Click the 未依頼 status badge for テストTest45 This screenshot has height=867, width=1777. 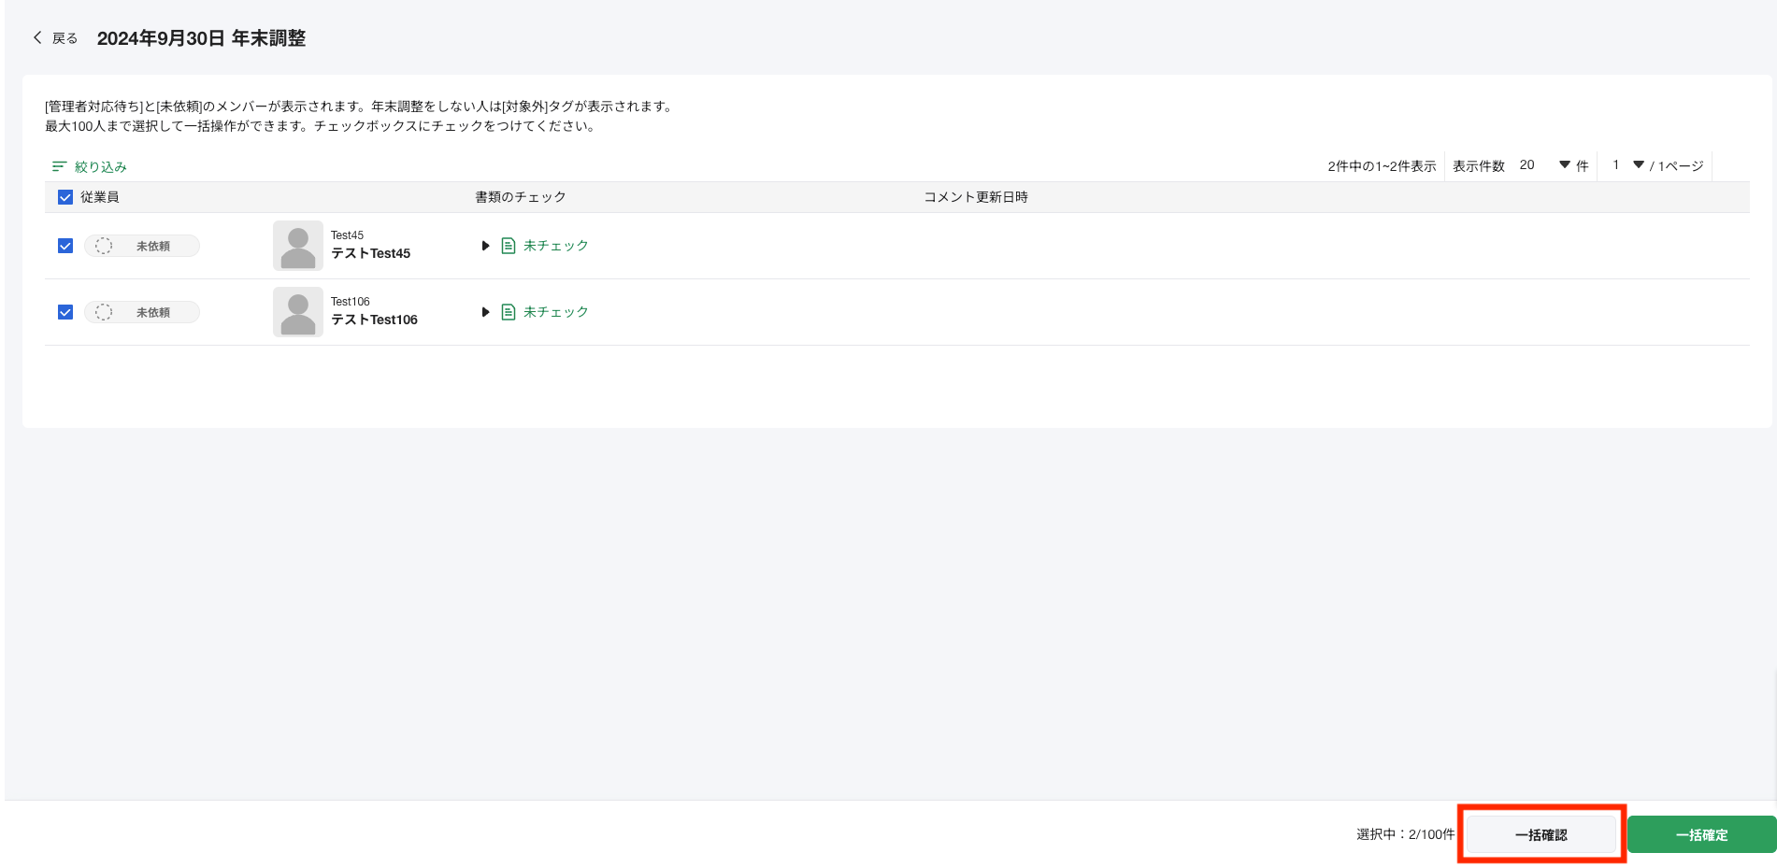141,245
